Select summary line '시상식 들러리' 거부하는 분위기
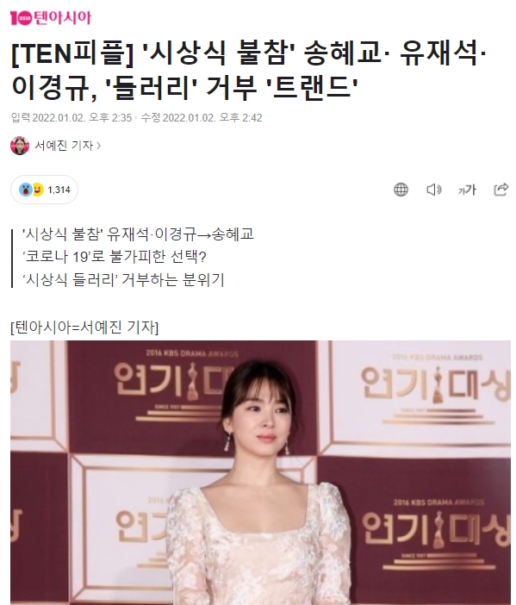The width and height of the screenshot is (516, 605). click(x=123, y=280)
